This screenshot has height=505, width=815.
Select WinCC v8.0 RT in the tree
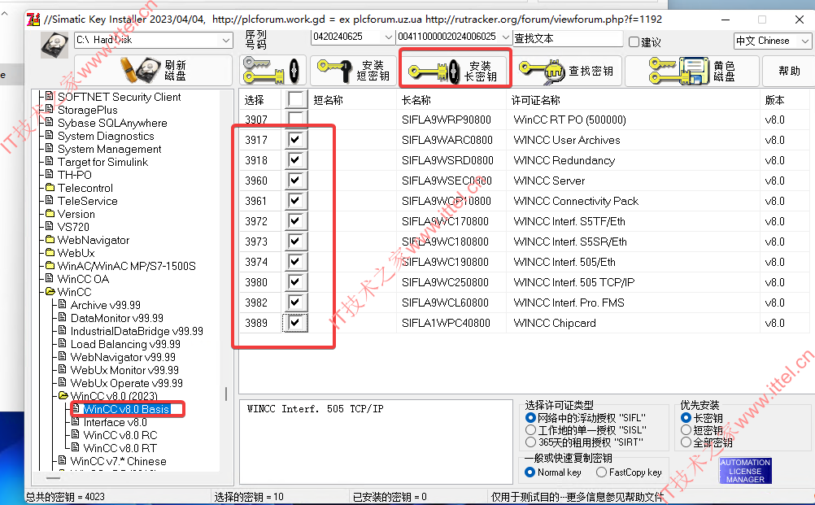[x=120, y=448]
